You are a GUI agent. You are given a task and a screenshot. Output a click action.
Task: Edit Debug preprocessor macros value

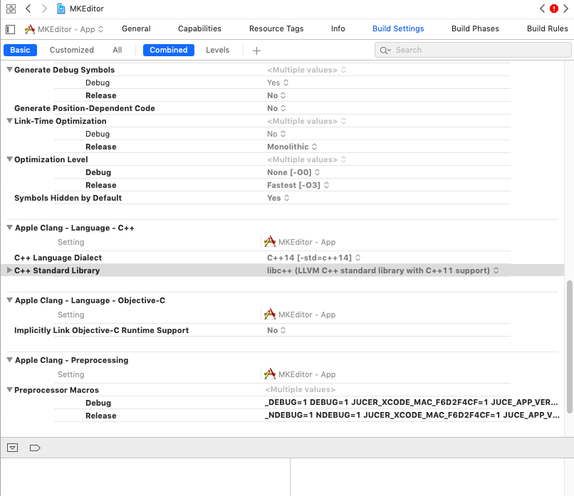click(412, 402)
